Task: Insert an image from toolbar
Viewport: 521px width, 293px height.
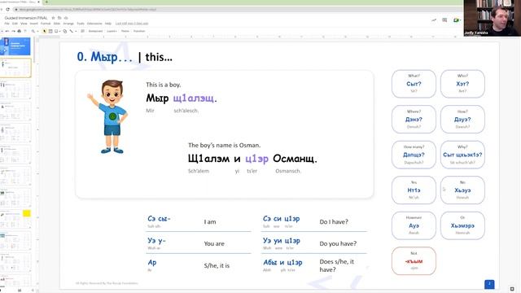Action: coord(56,31)
